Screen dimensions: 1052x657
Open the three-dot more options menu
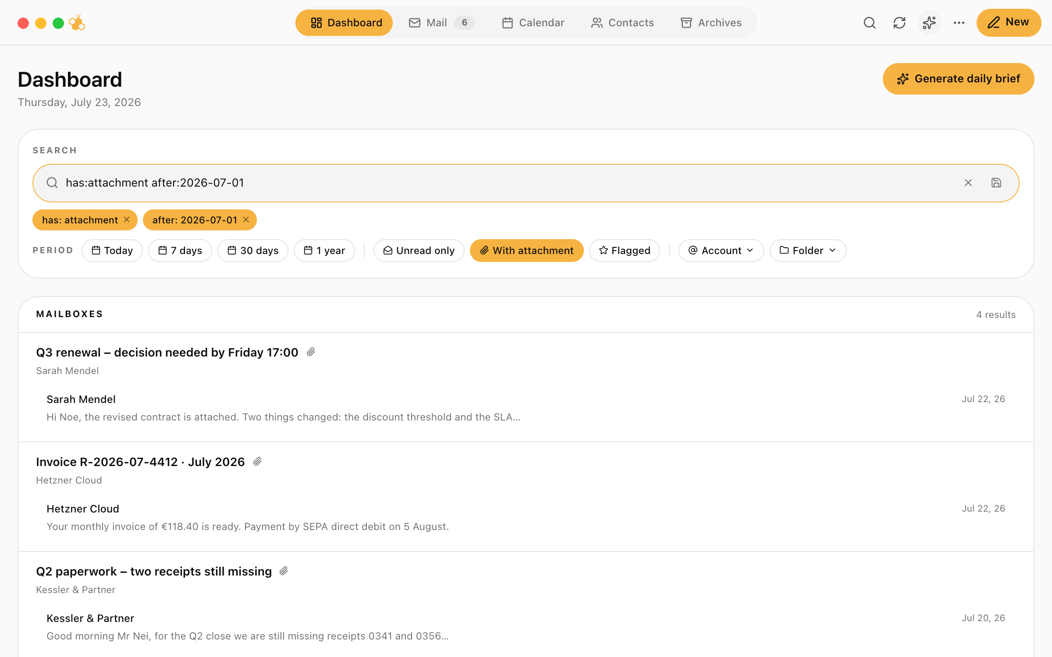(959, 23)
